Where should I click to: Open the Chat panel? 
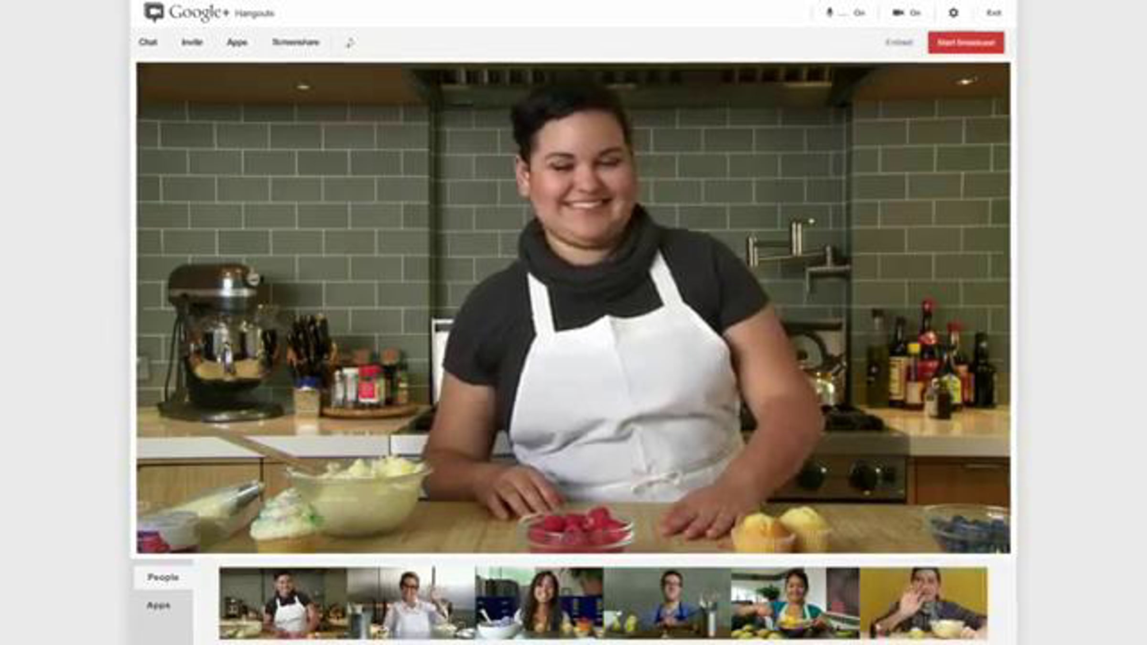tap(148, 42)
